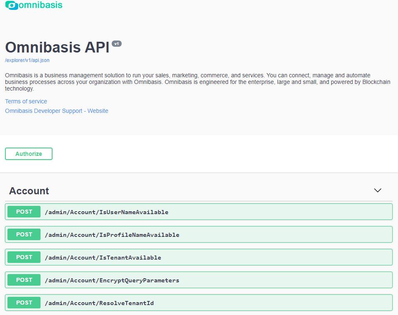Click the v1 version badge
The width and height of the screenshot is (398, 315).
[x=117, y=44]
